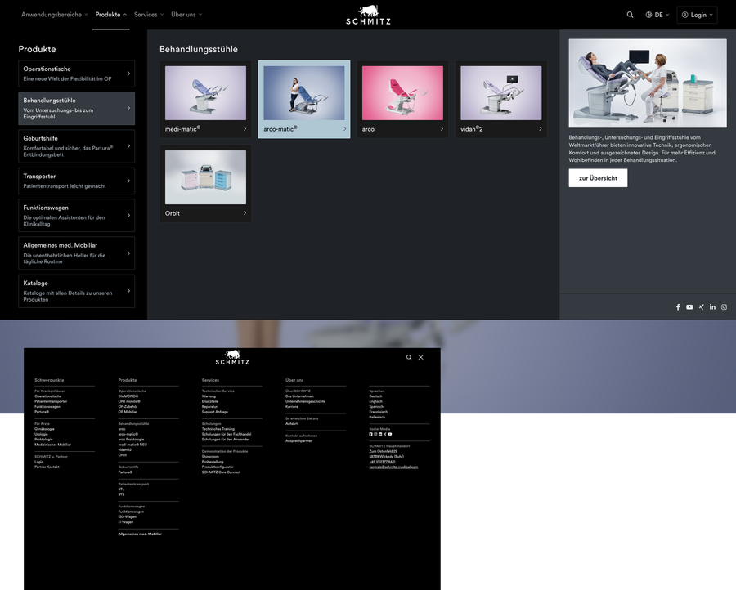This screenshot has height=590, width=736.
Task: Collapse the Produkte dropdown in the header
Action: [110, 15]
